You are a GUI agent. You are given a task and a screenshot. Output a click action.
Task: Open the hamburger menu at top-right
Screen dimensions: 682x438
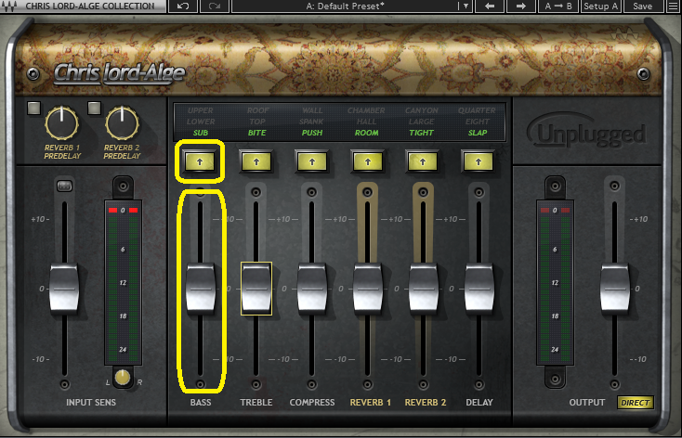[x=672, y=6]
